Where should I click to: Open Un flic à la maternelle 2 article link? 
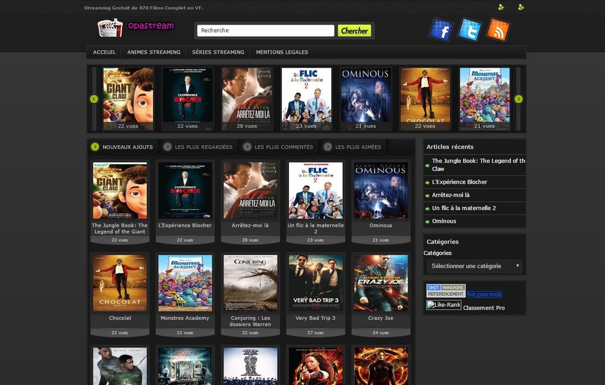(464, 208)
